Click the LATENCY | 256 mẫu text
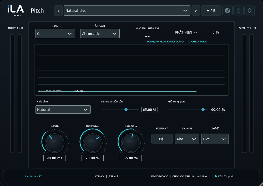This screenshot has height=186, width=263. point(107,176)
